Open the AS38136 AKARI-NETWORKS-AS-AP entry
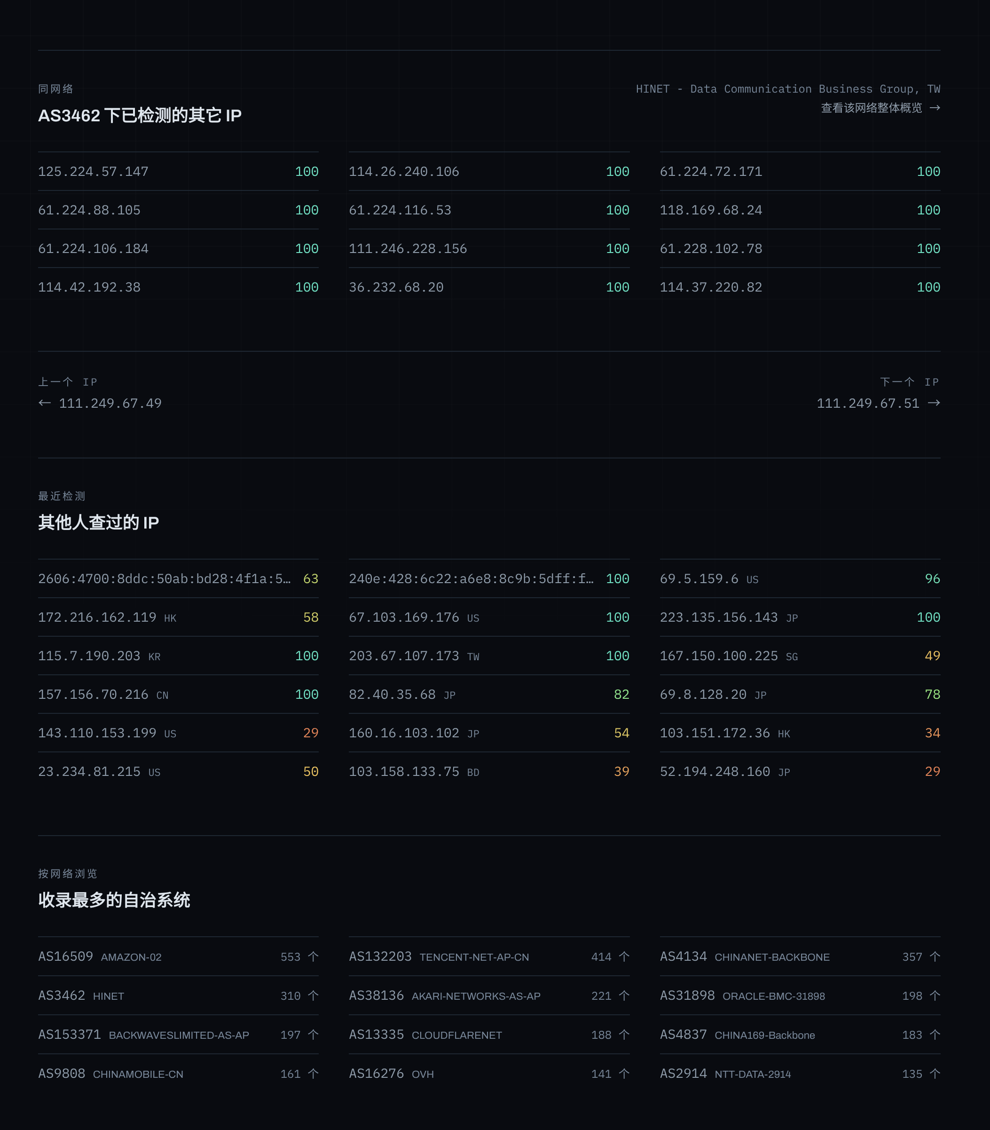 [489, 996]
